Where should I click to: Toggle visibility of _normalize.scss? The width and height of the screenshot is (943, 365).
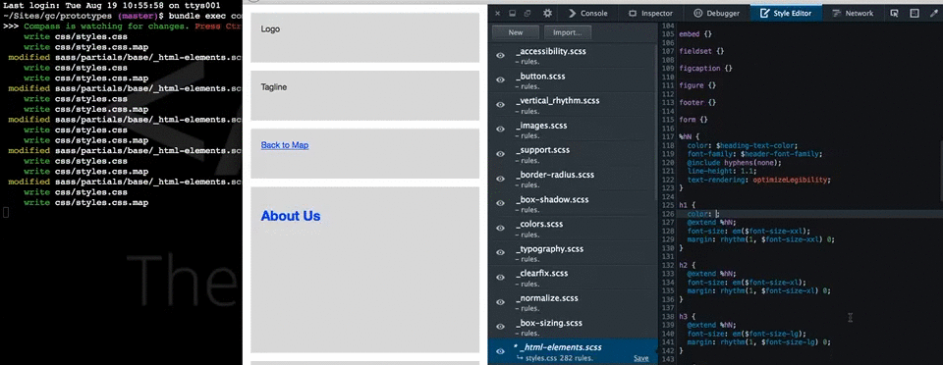500,301
